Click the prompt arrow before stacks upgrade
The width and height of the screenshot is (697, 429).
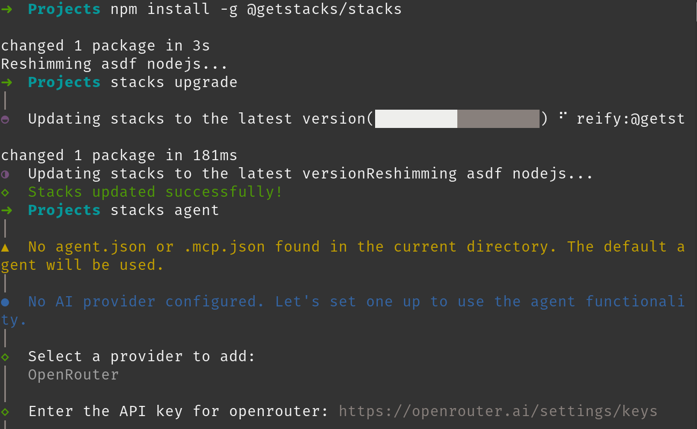tap(6, 82)
